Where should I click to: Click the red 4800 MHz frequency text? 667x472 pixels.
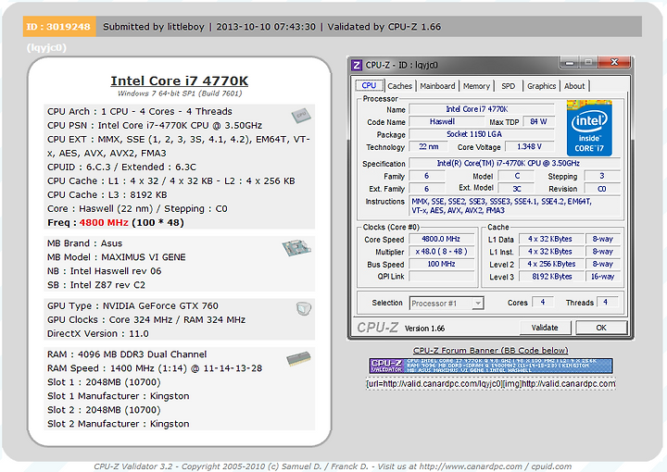(104, 223)
